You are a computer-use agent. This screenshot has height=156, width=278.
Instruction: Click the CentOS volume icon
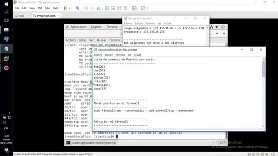tap(217, 27)
